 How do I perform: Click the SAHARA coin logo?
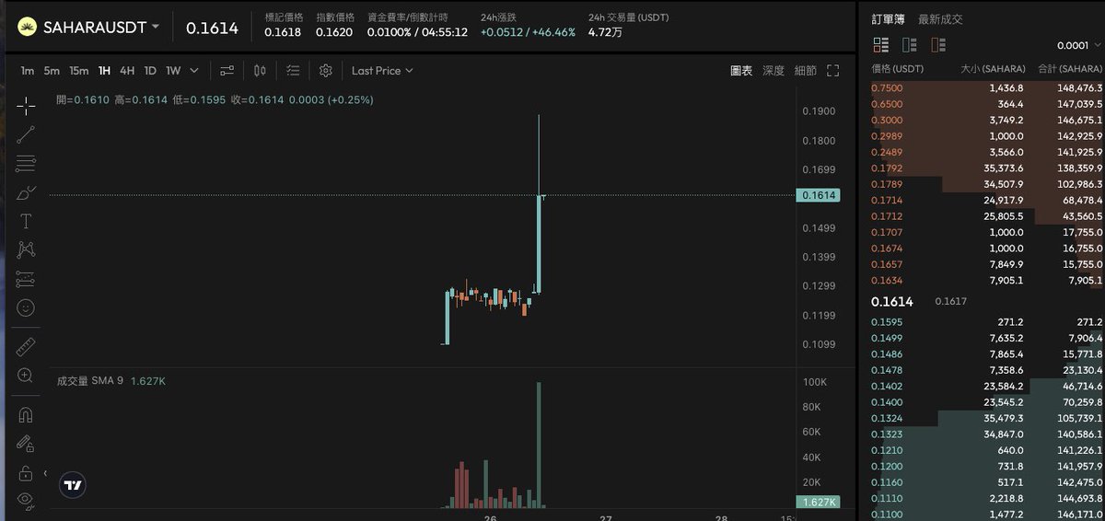(x=28, y=27)
